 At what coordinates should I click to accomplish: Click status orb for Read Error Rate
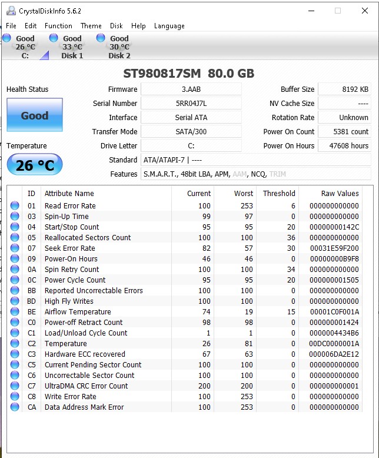click(15, 205)
